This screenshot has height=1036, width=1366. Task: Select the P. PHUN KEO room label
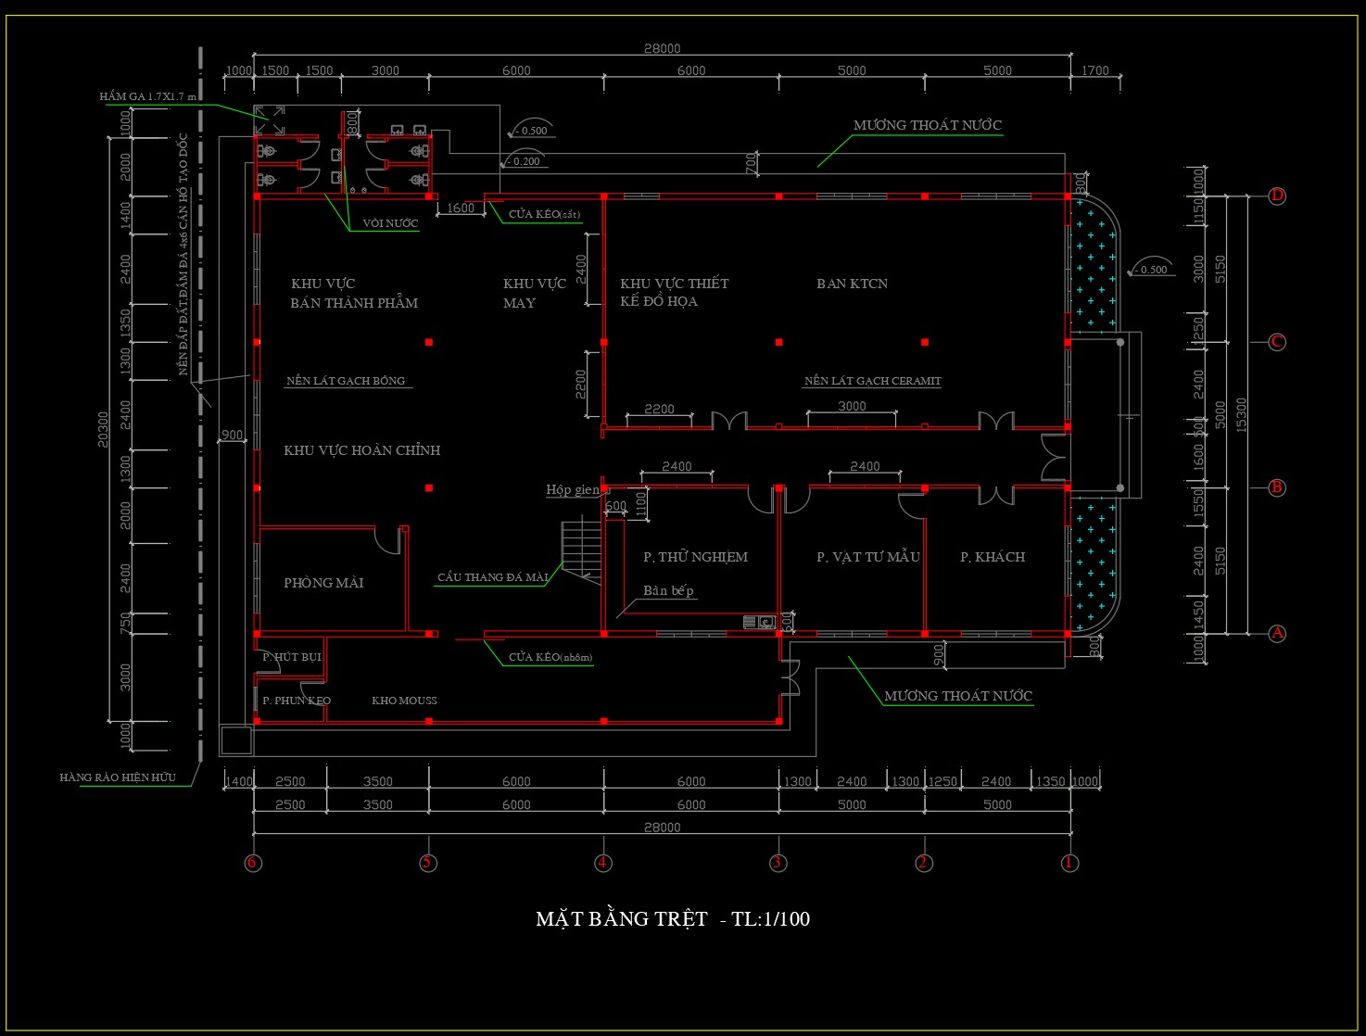(297, 701)
